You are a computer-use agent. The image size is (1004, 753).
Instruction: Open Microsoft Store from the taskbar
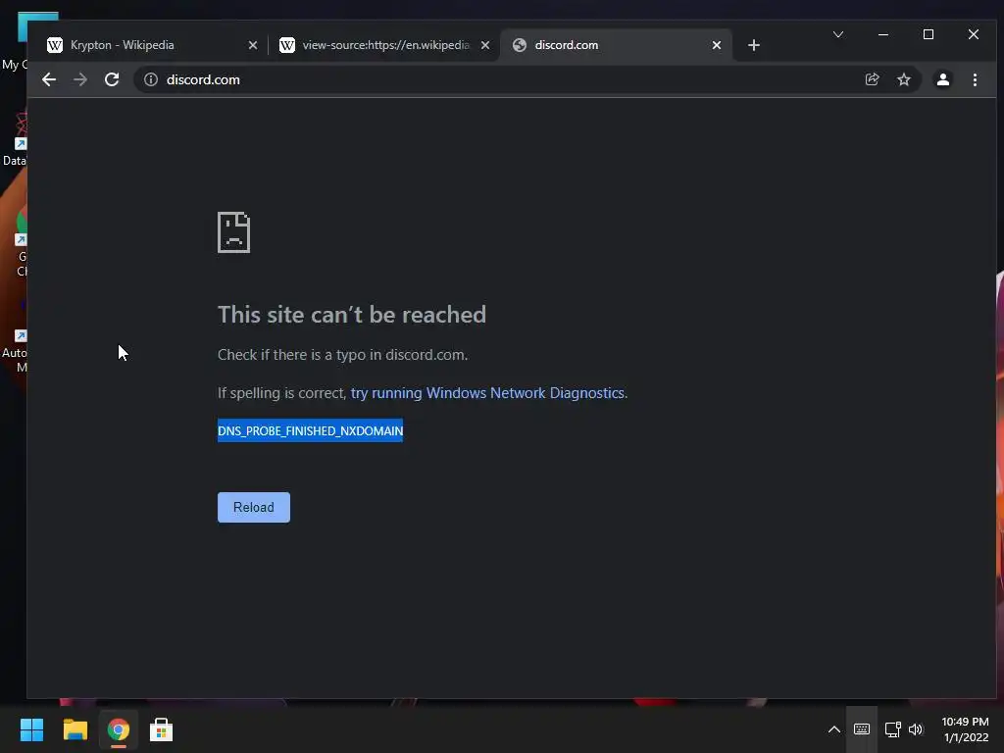[161, 729]
